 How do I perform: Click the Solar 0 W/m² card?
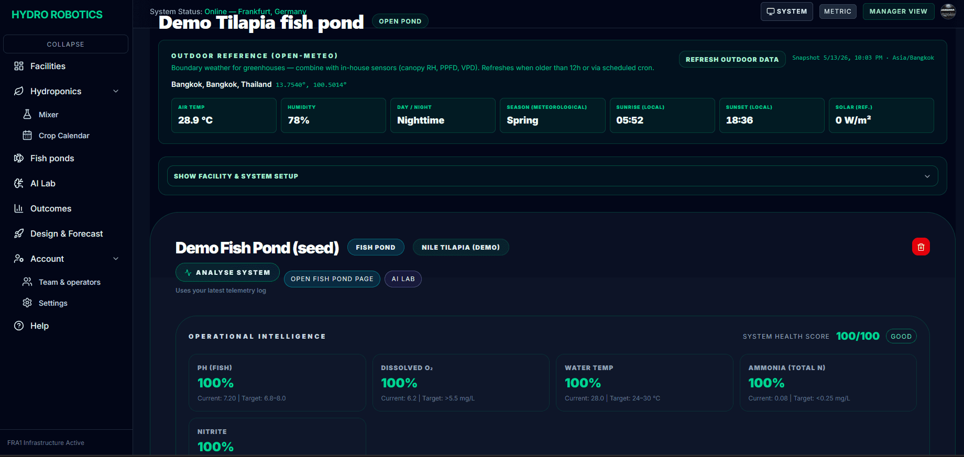[x=881, y=115]
